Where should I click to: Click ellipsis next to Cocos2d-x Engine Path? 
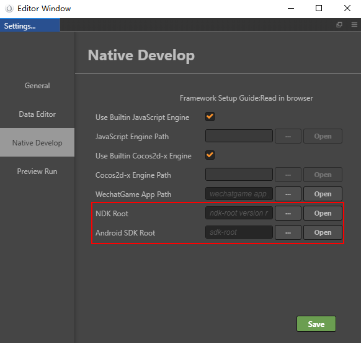tap(288, 175)
